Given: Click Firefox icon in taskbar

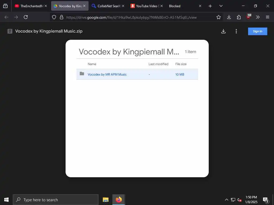Looking at the screenshot, I should coord(119,200).
